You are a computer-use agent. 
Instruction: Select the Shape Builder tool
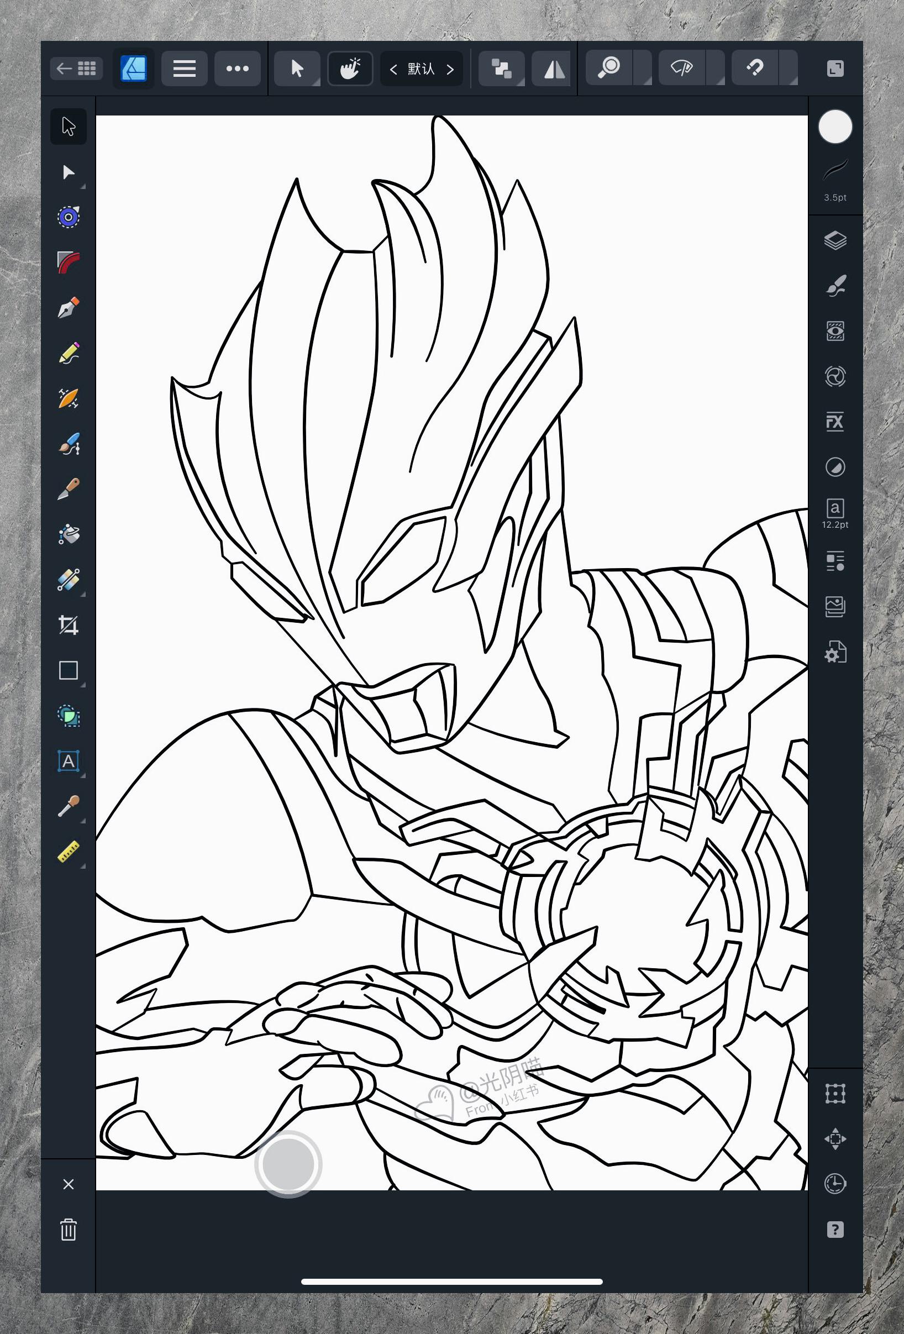pos(69,716)
